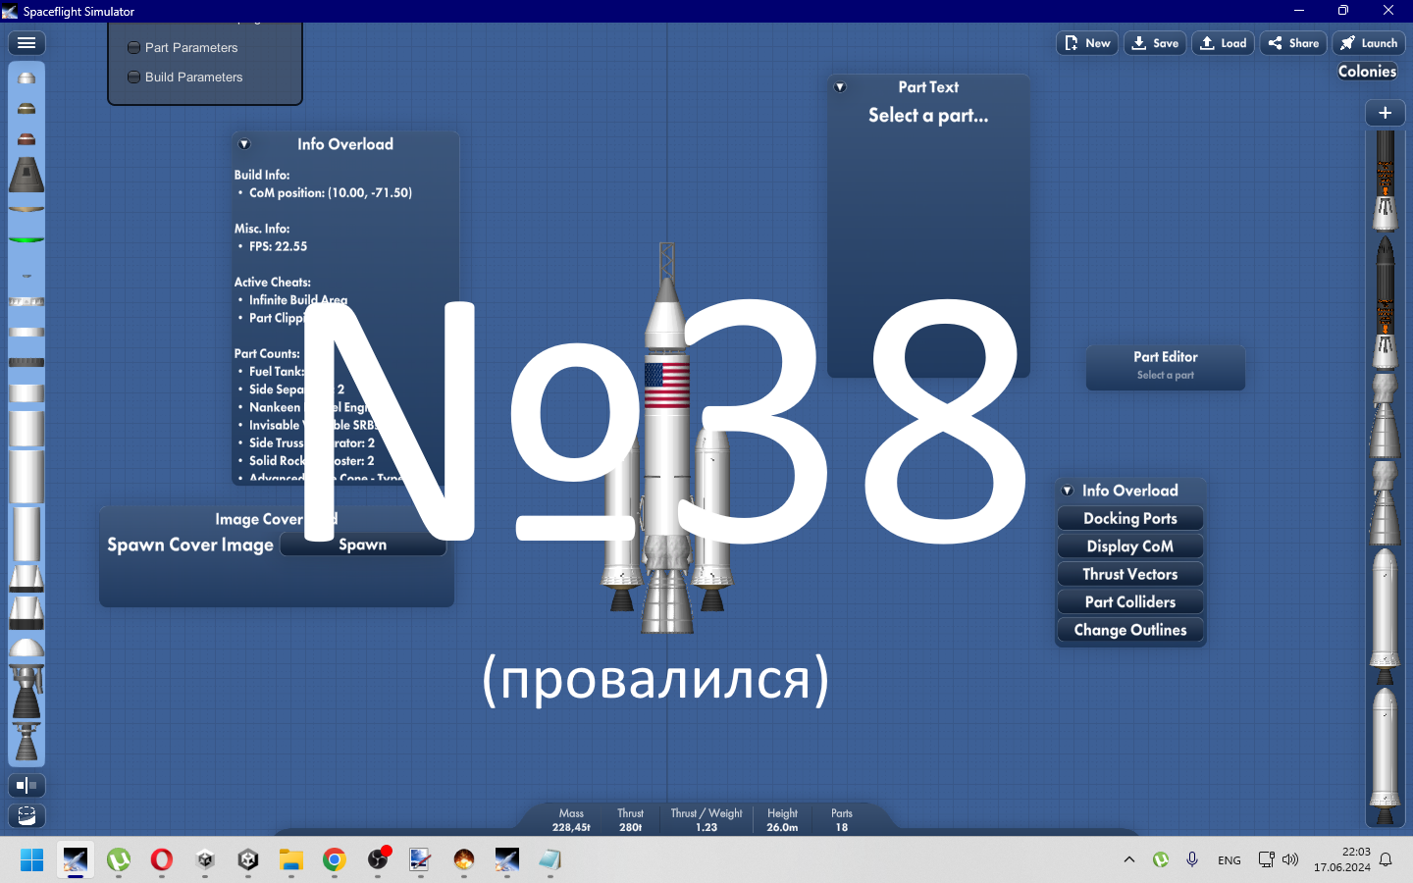Open the notification bell in the system tray

point(1386,859)
